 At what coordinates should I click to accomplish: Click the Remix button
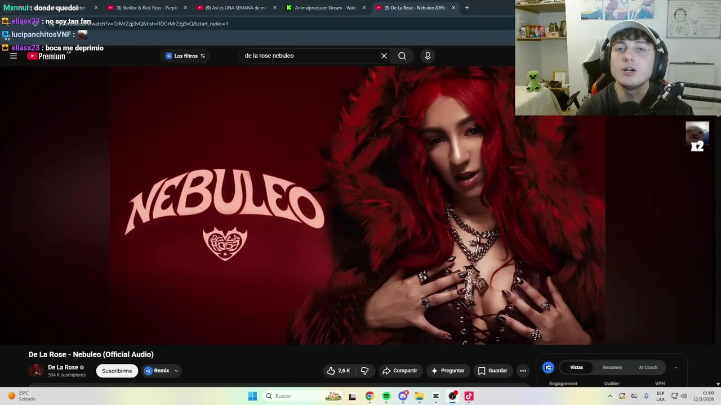(x=157, y=371)
